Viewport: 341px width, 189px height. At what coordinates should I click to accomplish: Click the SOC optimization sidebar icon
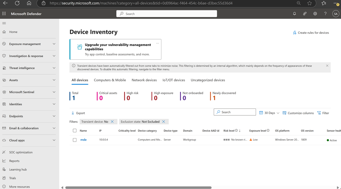click(4, 152)
